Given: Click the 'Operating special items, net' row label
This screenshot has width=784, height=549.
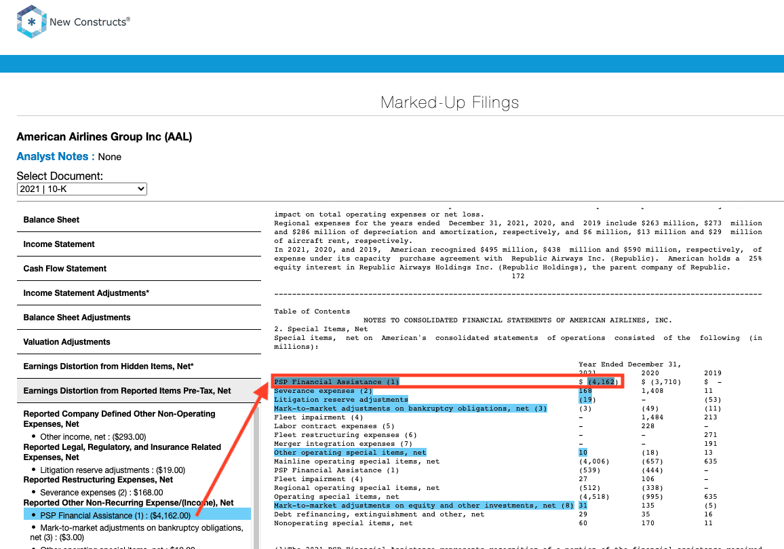Looking at the screenshot, I should pyautogui.click(x=336, y=497).
